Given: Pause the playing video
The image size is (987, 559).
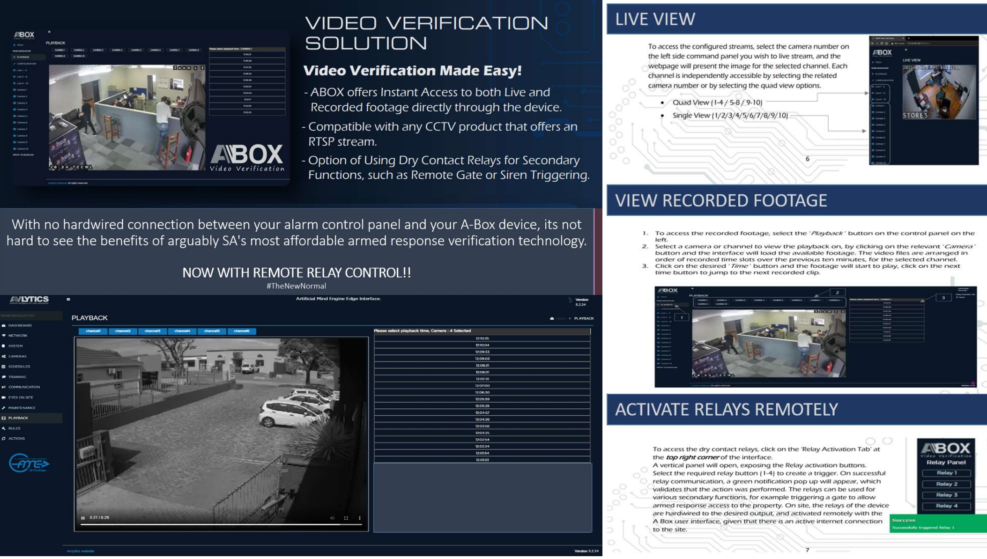Looking at the screenshot, I should pyautogui.click(x=83, y=518).
